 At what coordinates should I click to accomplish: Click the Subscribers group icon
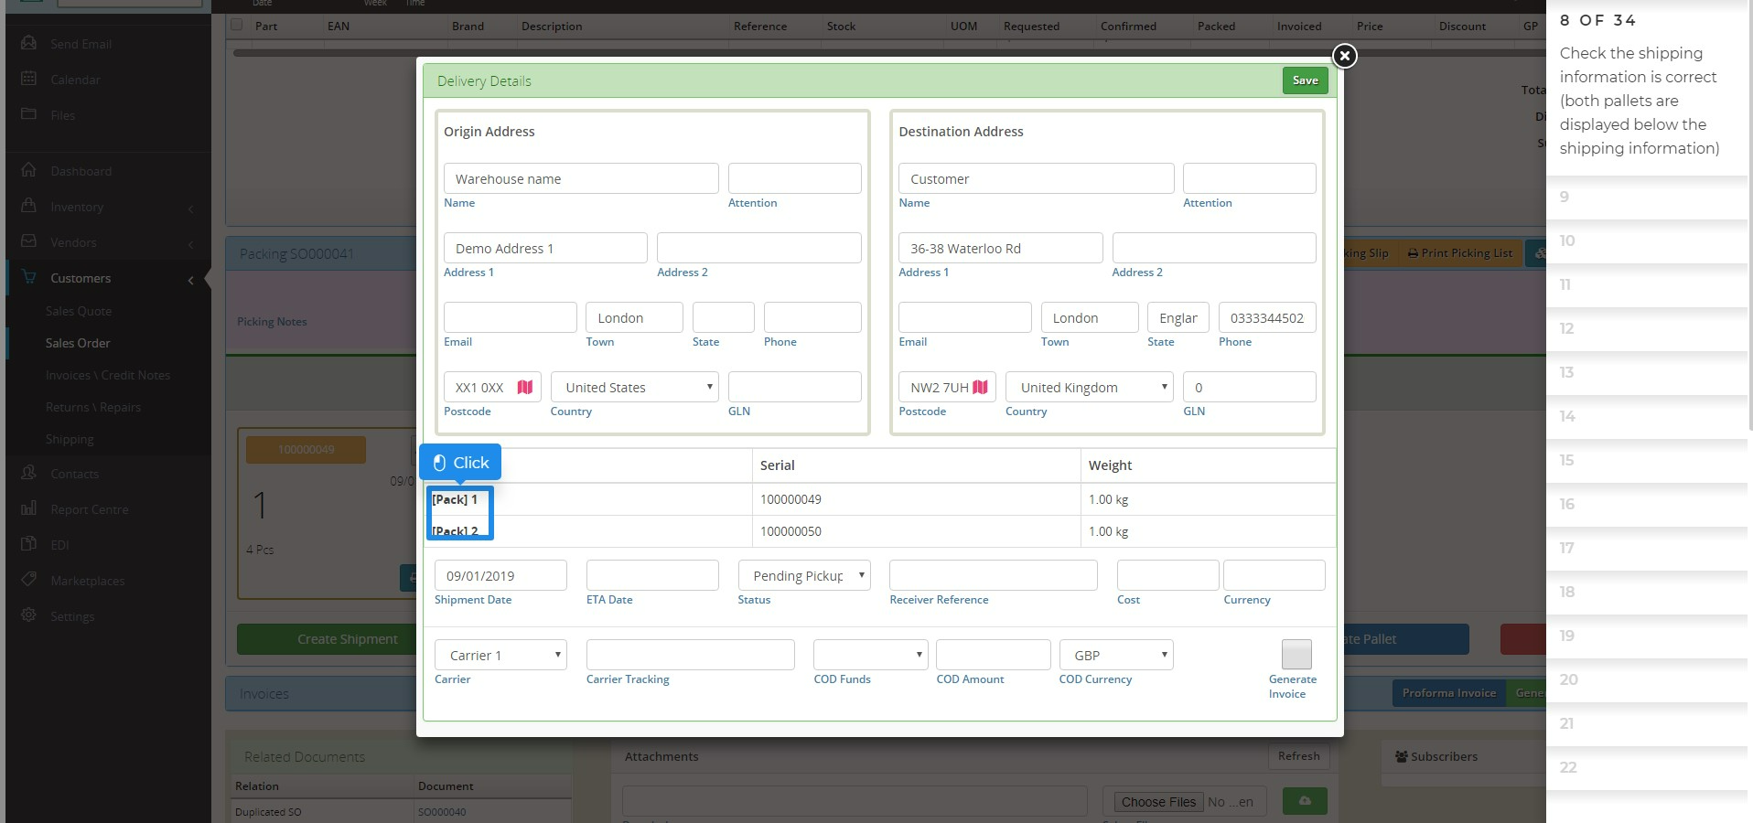1402,756
